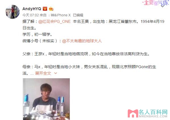Click the orange V verification badge
The image size is (170, 120).
45,9
